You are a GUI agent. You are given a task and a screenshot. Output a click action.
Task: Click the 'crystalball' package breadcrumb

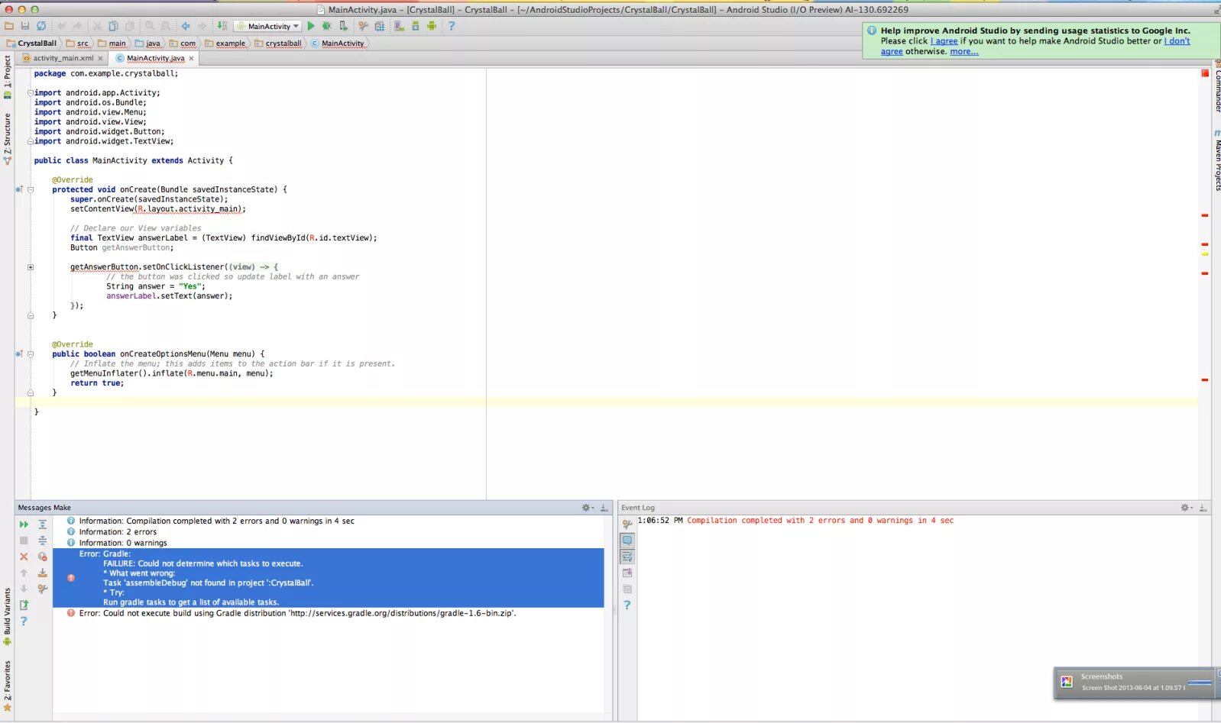tap(278, 44)
